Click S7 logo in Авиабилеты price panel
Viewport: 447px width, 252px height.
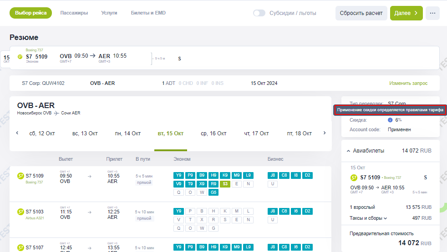[354, 178]
